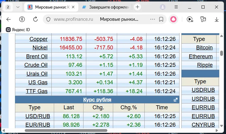Open the site protection shield icon
This screenshot has height=134, width=226.
[48, 19]
